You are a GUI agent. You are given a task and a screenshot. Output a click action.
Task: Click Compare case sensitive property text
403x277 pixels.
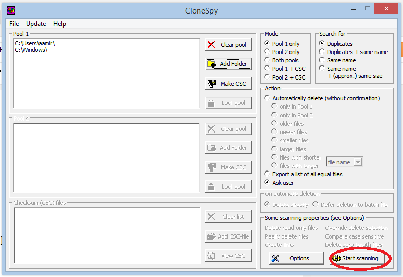pos(355,236)
